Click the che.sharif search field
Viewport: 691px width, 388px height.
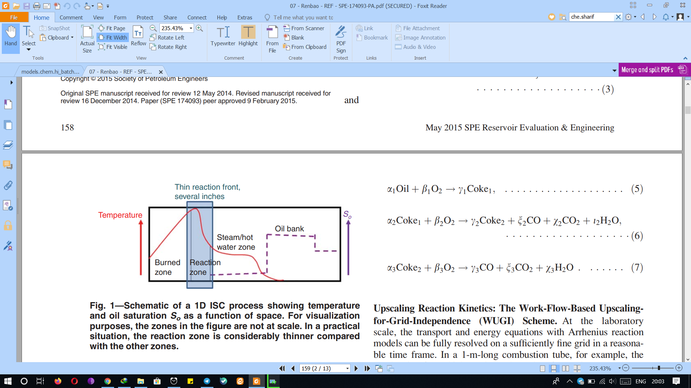(x=591, y=17)
